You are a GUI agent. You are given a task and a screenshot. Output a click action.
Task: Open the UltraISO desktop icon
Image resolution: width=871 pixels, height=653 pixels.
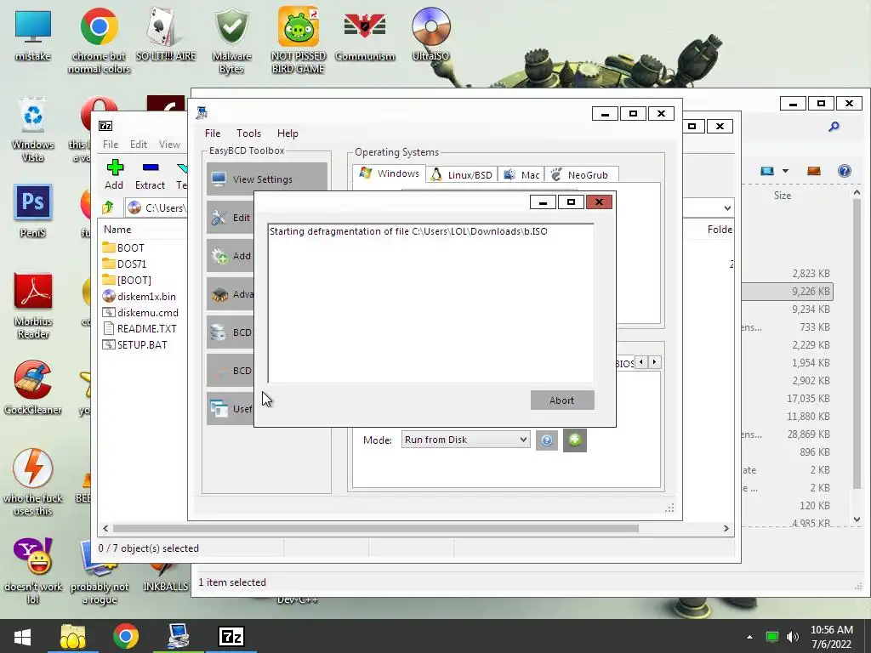point(430,34)
